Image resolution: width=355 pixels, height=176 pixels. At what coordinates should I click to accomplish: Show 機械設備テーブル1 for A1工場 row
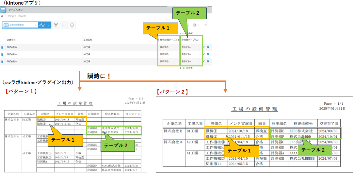tap(165, 62)
